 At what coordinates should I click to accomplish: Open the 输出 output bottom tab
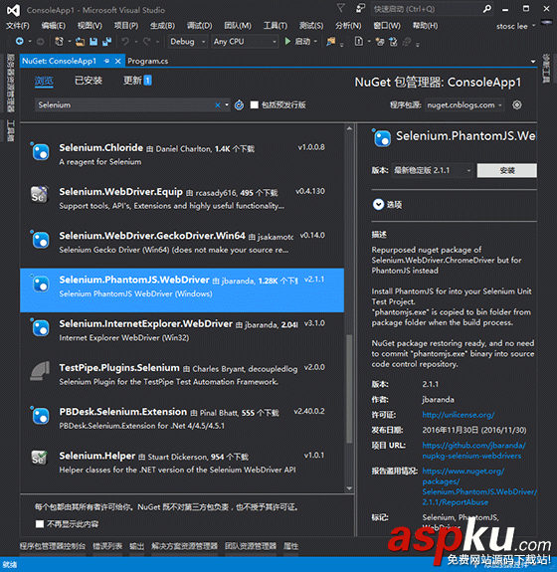[137, 546]
